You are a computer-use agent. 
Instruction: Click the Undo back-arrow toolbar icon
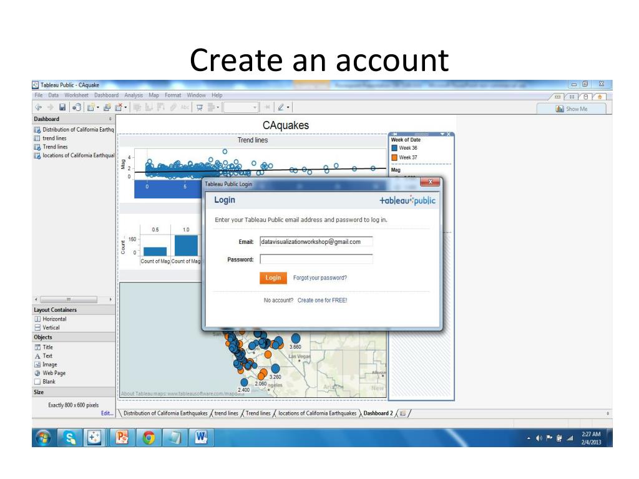[x=39, y=107]
